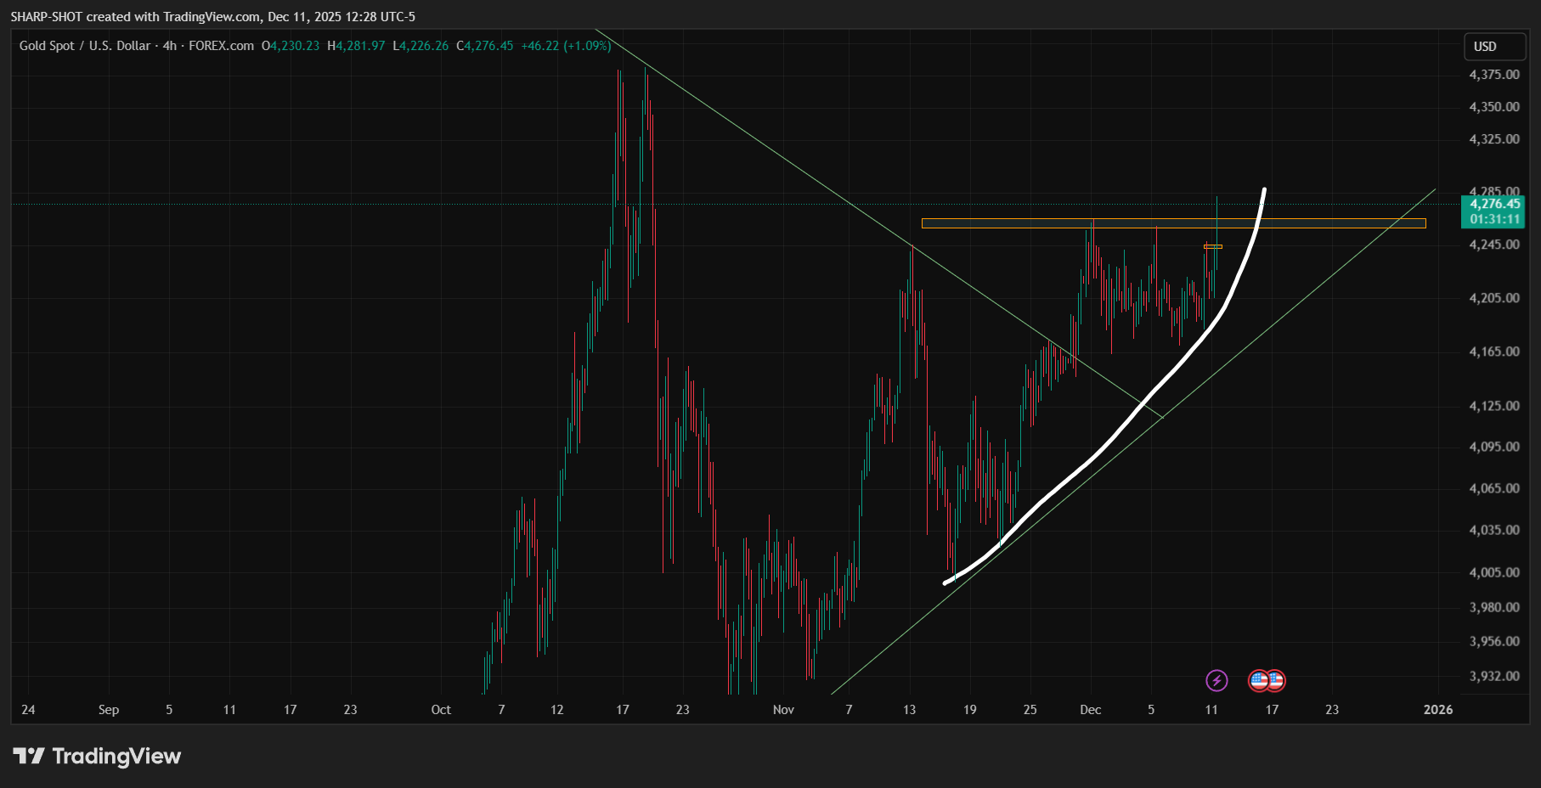Image resolution: width=1541 pixels, height=788 pixels.
Task: Click the green 4,276.45 current price label
Action: click(1495, 204)
